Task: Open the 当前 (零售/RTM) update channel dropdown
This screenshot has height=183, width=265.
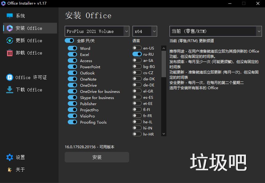Action: coord(215,31)
